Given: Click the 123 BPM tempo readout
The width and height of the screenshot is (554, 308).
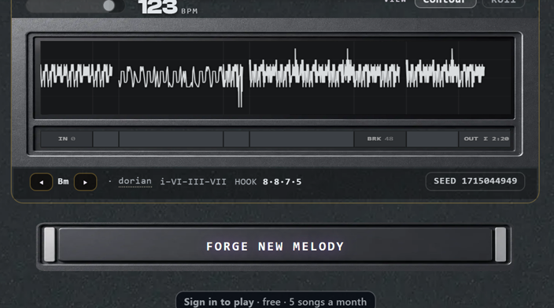Looking at the screenshot, I should pyautogui.click(x=168, y=7).
